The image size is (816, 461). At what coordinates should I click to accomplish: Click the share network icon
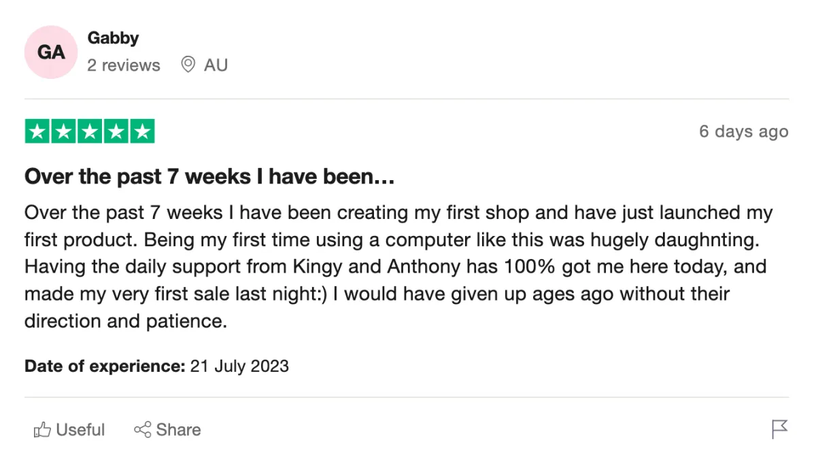[x=142, y=430]
